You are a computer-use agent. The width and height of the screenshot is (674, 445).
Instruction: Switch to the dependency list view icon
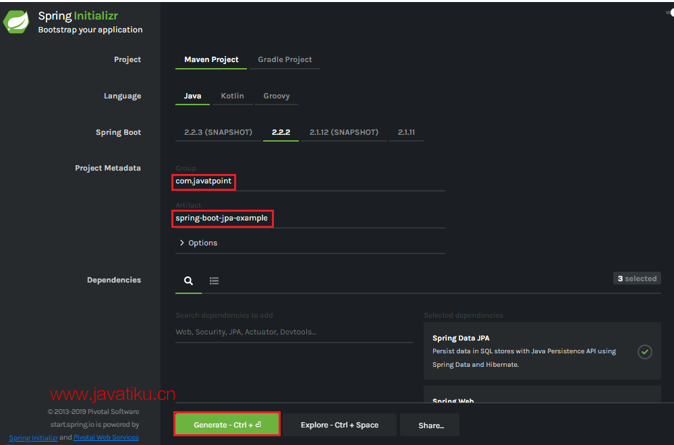point(214,281)
